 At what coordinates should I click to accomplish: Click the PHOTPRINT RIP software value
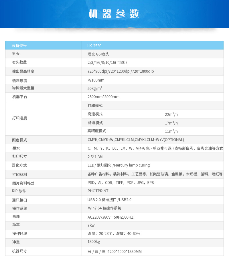tap(98, 191)
